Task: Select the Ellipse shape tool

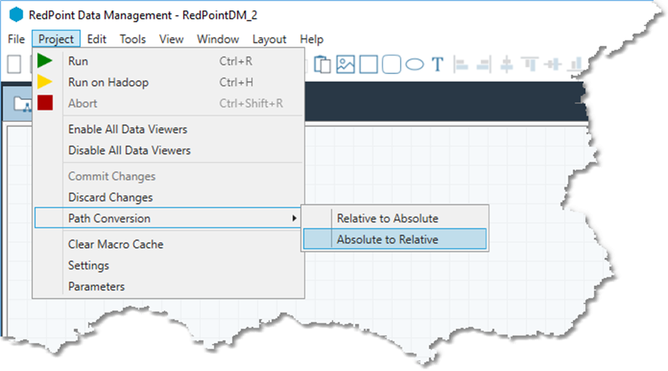Action: (x=415, y=64)
